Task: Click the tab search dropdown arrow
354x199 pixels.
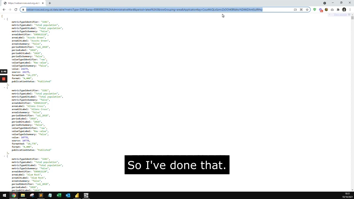Action: coord(325,3)
